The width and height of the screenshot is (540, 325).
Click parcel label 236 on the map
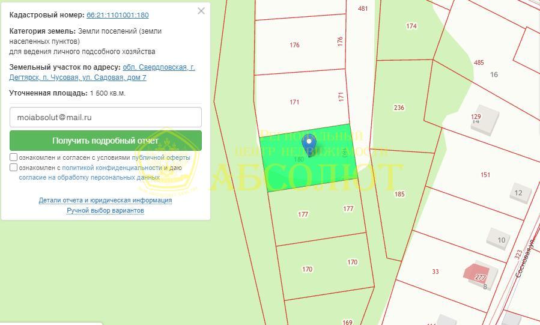399,108
